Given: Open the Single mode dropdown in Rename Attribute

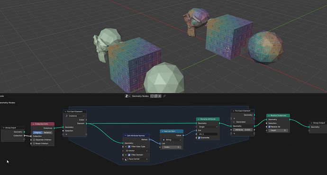Looking at the screenshot, I should point(208,127).
